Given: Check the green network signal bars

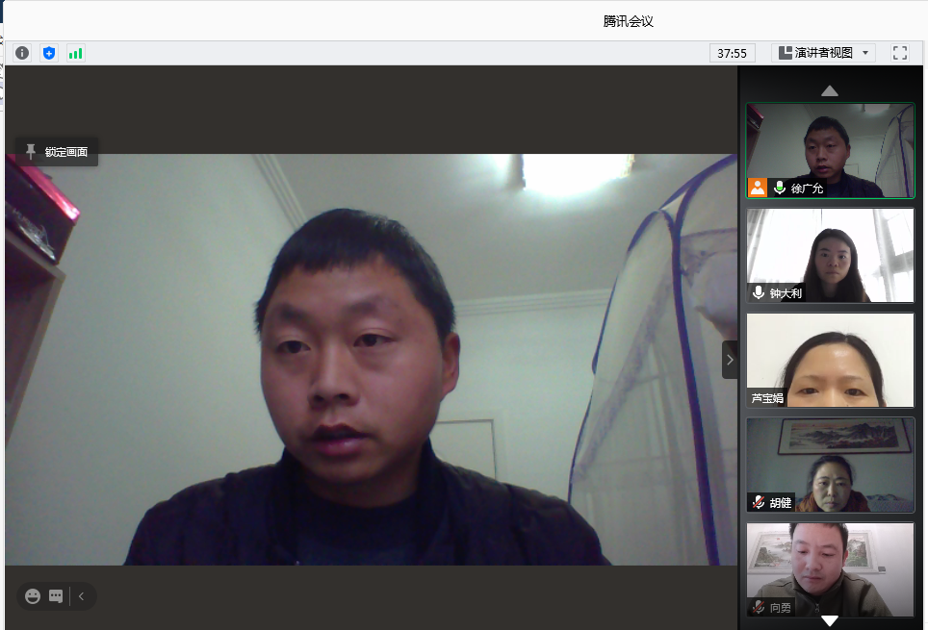Looking at the screenshot, I should point(76,53).
